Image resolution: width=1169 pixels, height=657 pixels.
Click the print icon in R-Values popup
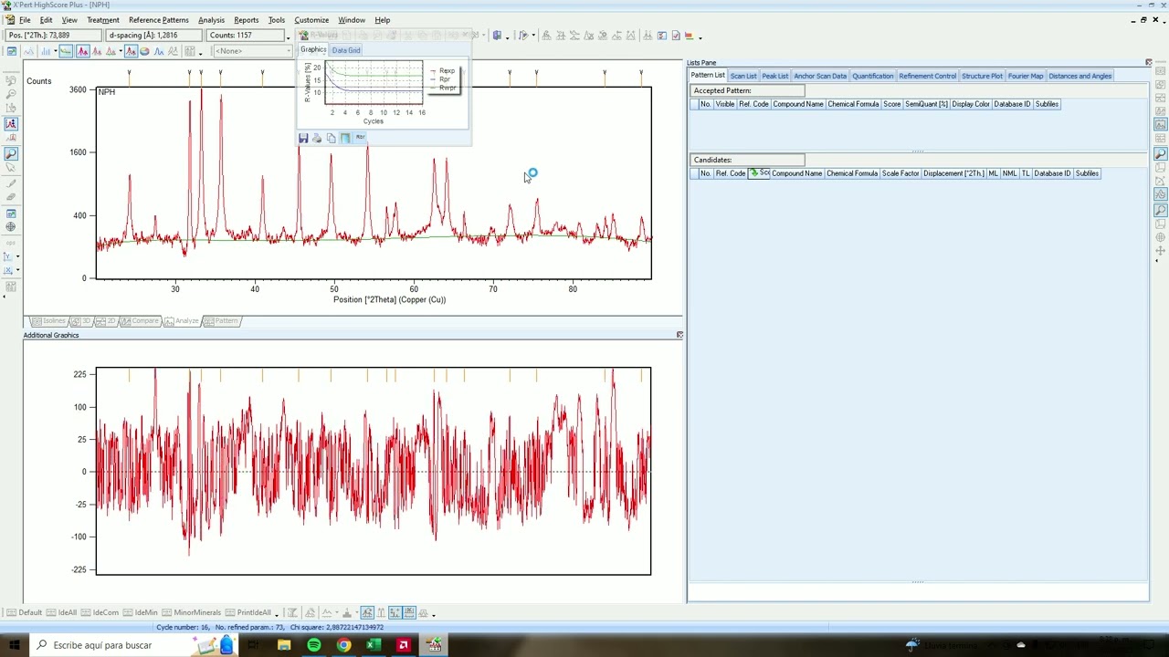(x=317, y=138)
